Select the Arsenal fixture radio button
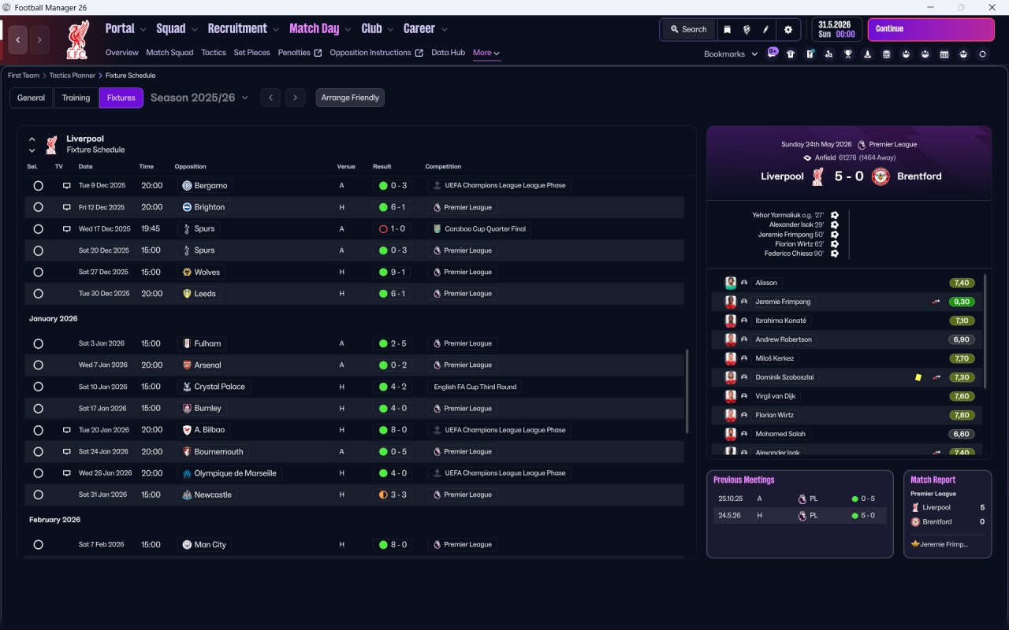This screenshot has width=1009, height=630. pos(38,365)
